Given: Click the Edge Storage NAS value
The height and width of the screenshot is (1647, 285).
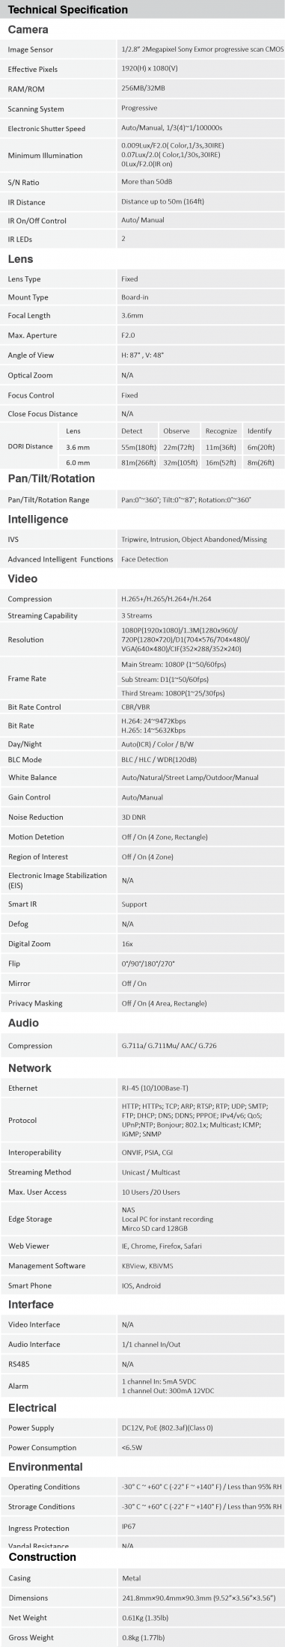Looking at the screenshot, I should tap(128, 1208).
